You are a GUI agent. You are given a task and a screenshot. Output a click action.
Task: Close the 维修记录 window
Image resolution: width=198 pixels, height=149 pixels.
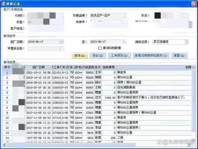click(x=194, y=4)
